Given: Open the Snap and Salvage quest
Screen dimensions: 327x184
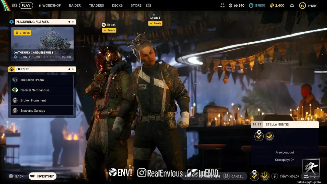Looking at the screenshot, I should tap(42, 111).
